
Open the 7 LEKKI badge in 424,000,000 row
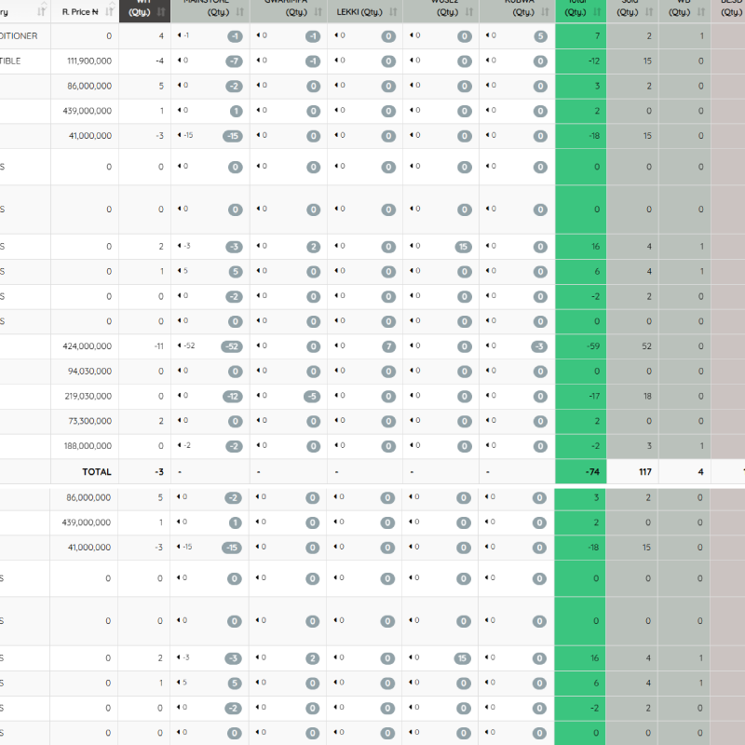tap(388, 346)
